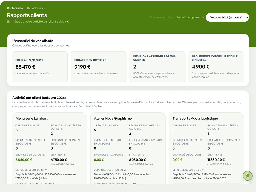Click the 'Rapports clients' page title
This screenshot has width=256, height=192.
[x=27, y=15]
